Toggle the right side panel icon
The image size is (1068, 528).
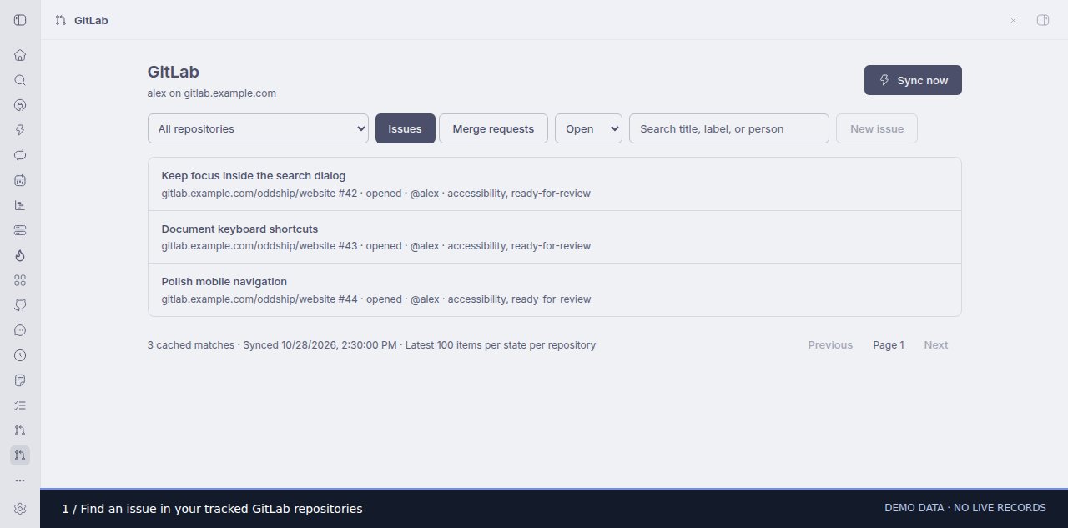tap(1042, 20)
